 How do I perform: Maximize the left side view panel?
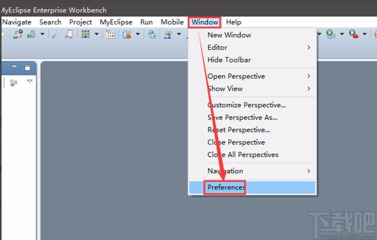(x=28, y=68)
